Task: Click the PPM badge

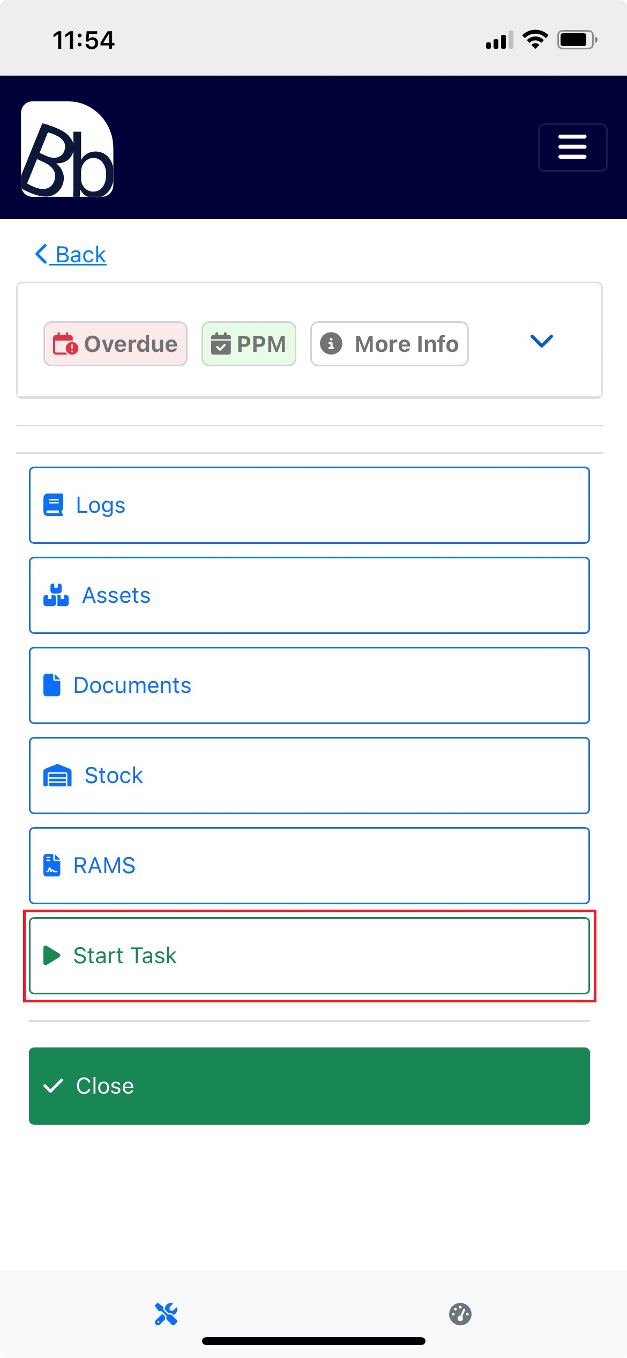Action: (x=249, y=344)
